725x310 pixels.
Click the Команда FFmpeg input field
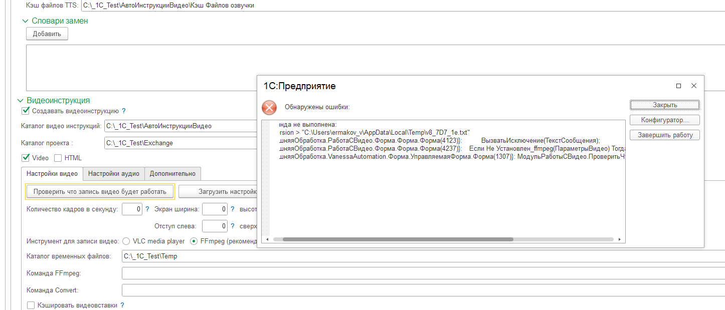423,273
